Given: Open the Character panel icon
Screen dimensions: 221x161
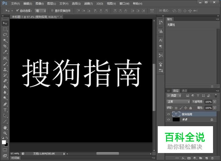Looking at the screenshot, I should pos(161,40).
